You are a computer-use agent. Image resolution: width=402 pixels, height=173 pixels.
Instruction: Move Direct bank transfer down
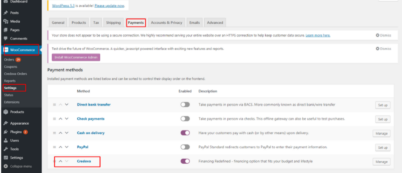coord(66,105)
